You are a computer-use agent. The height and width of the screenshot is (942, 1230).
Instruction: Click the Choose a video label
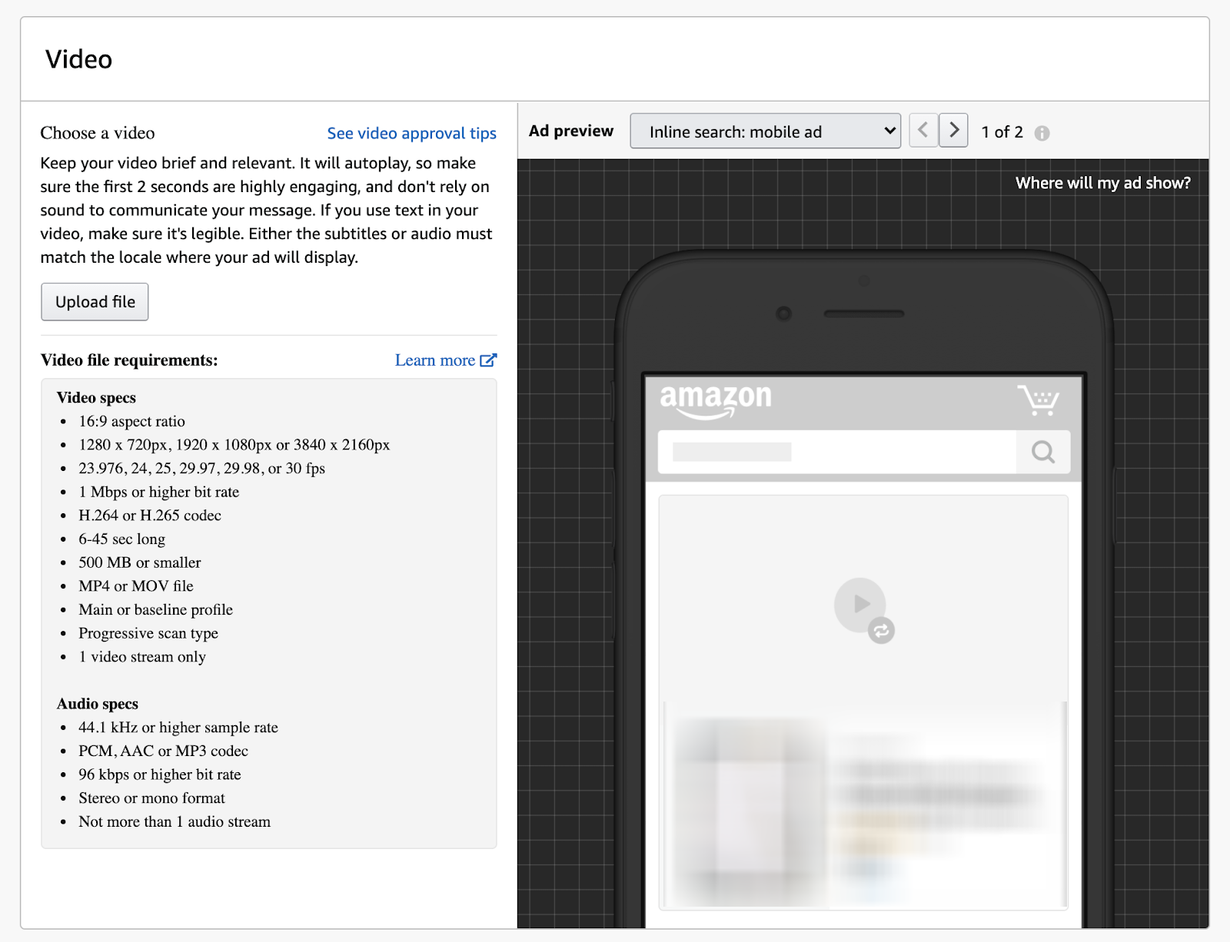[98, 133]
